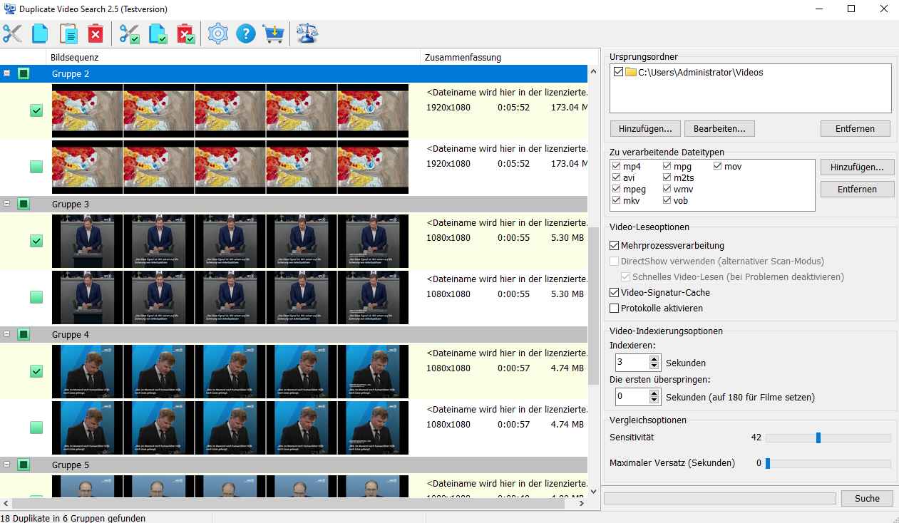Open the settings gear icon
The width and height of the screenshot is (899, 523).
[217, 33]
